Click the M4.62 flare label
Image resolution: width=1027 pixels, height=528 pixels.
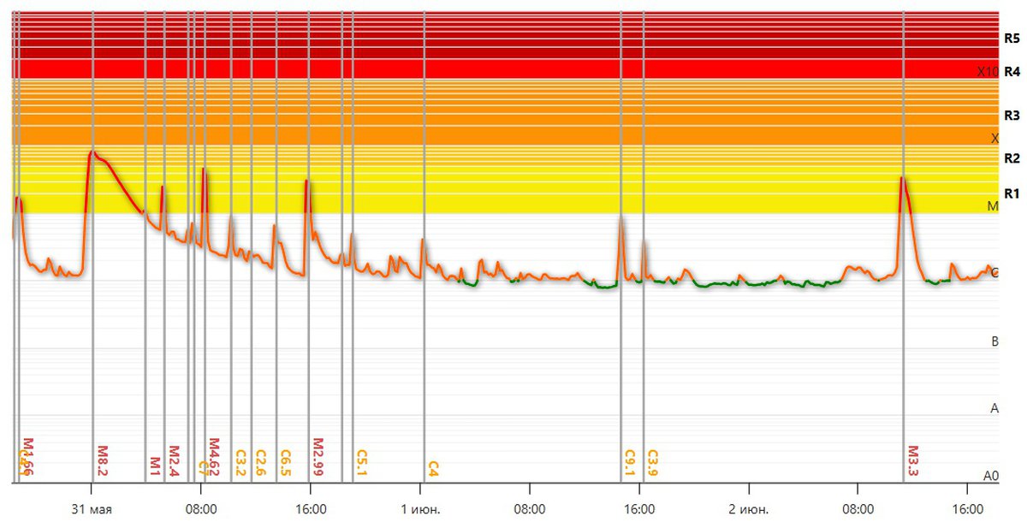click(215, 458)
